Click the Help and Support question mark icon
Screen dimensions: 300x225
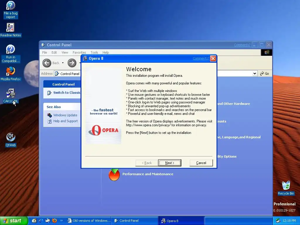pyautogui.click(x=50, y=121)
